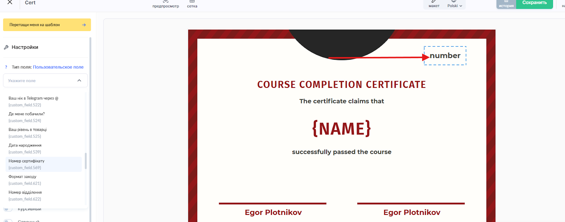
Task: Click the Сохранить save button
Action: tap(534, 3)
